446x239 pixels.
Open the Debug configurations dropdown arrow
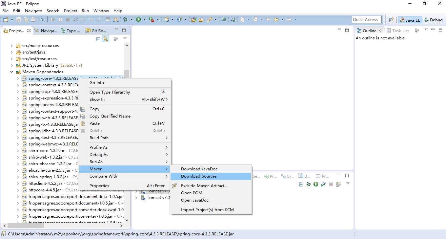(x=132, y=20)
